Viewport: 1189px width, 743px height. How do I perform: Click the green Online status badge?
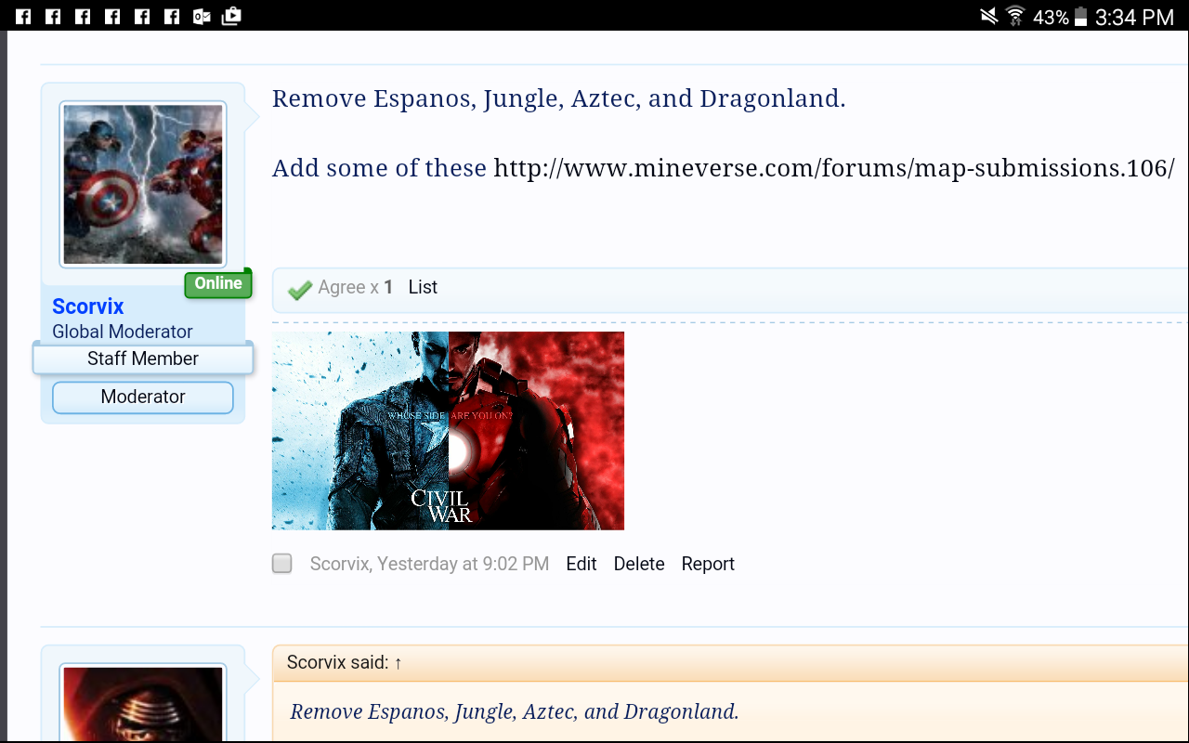218,284
